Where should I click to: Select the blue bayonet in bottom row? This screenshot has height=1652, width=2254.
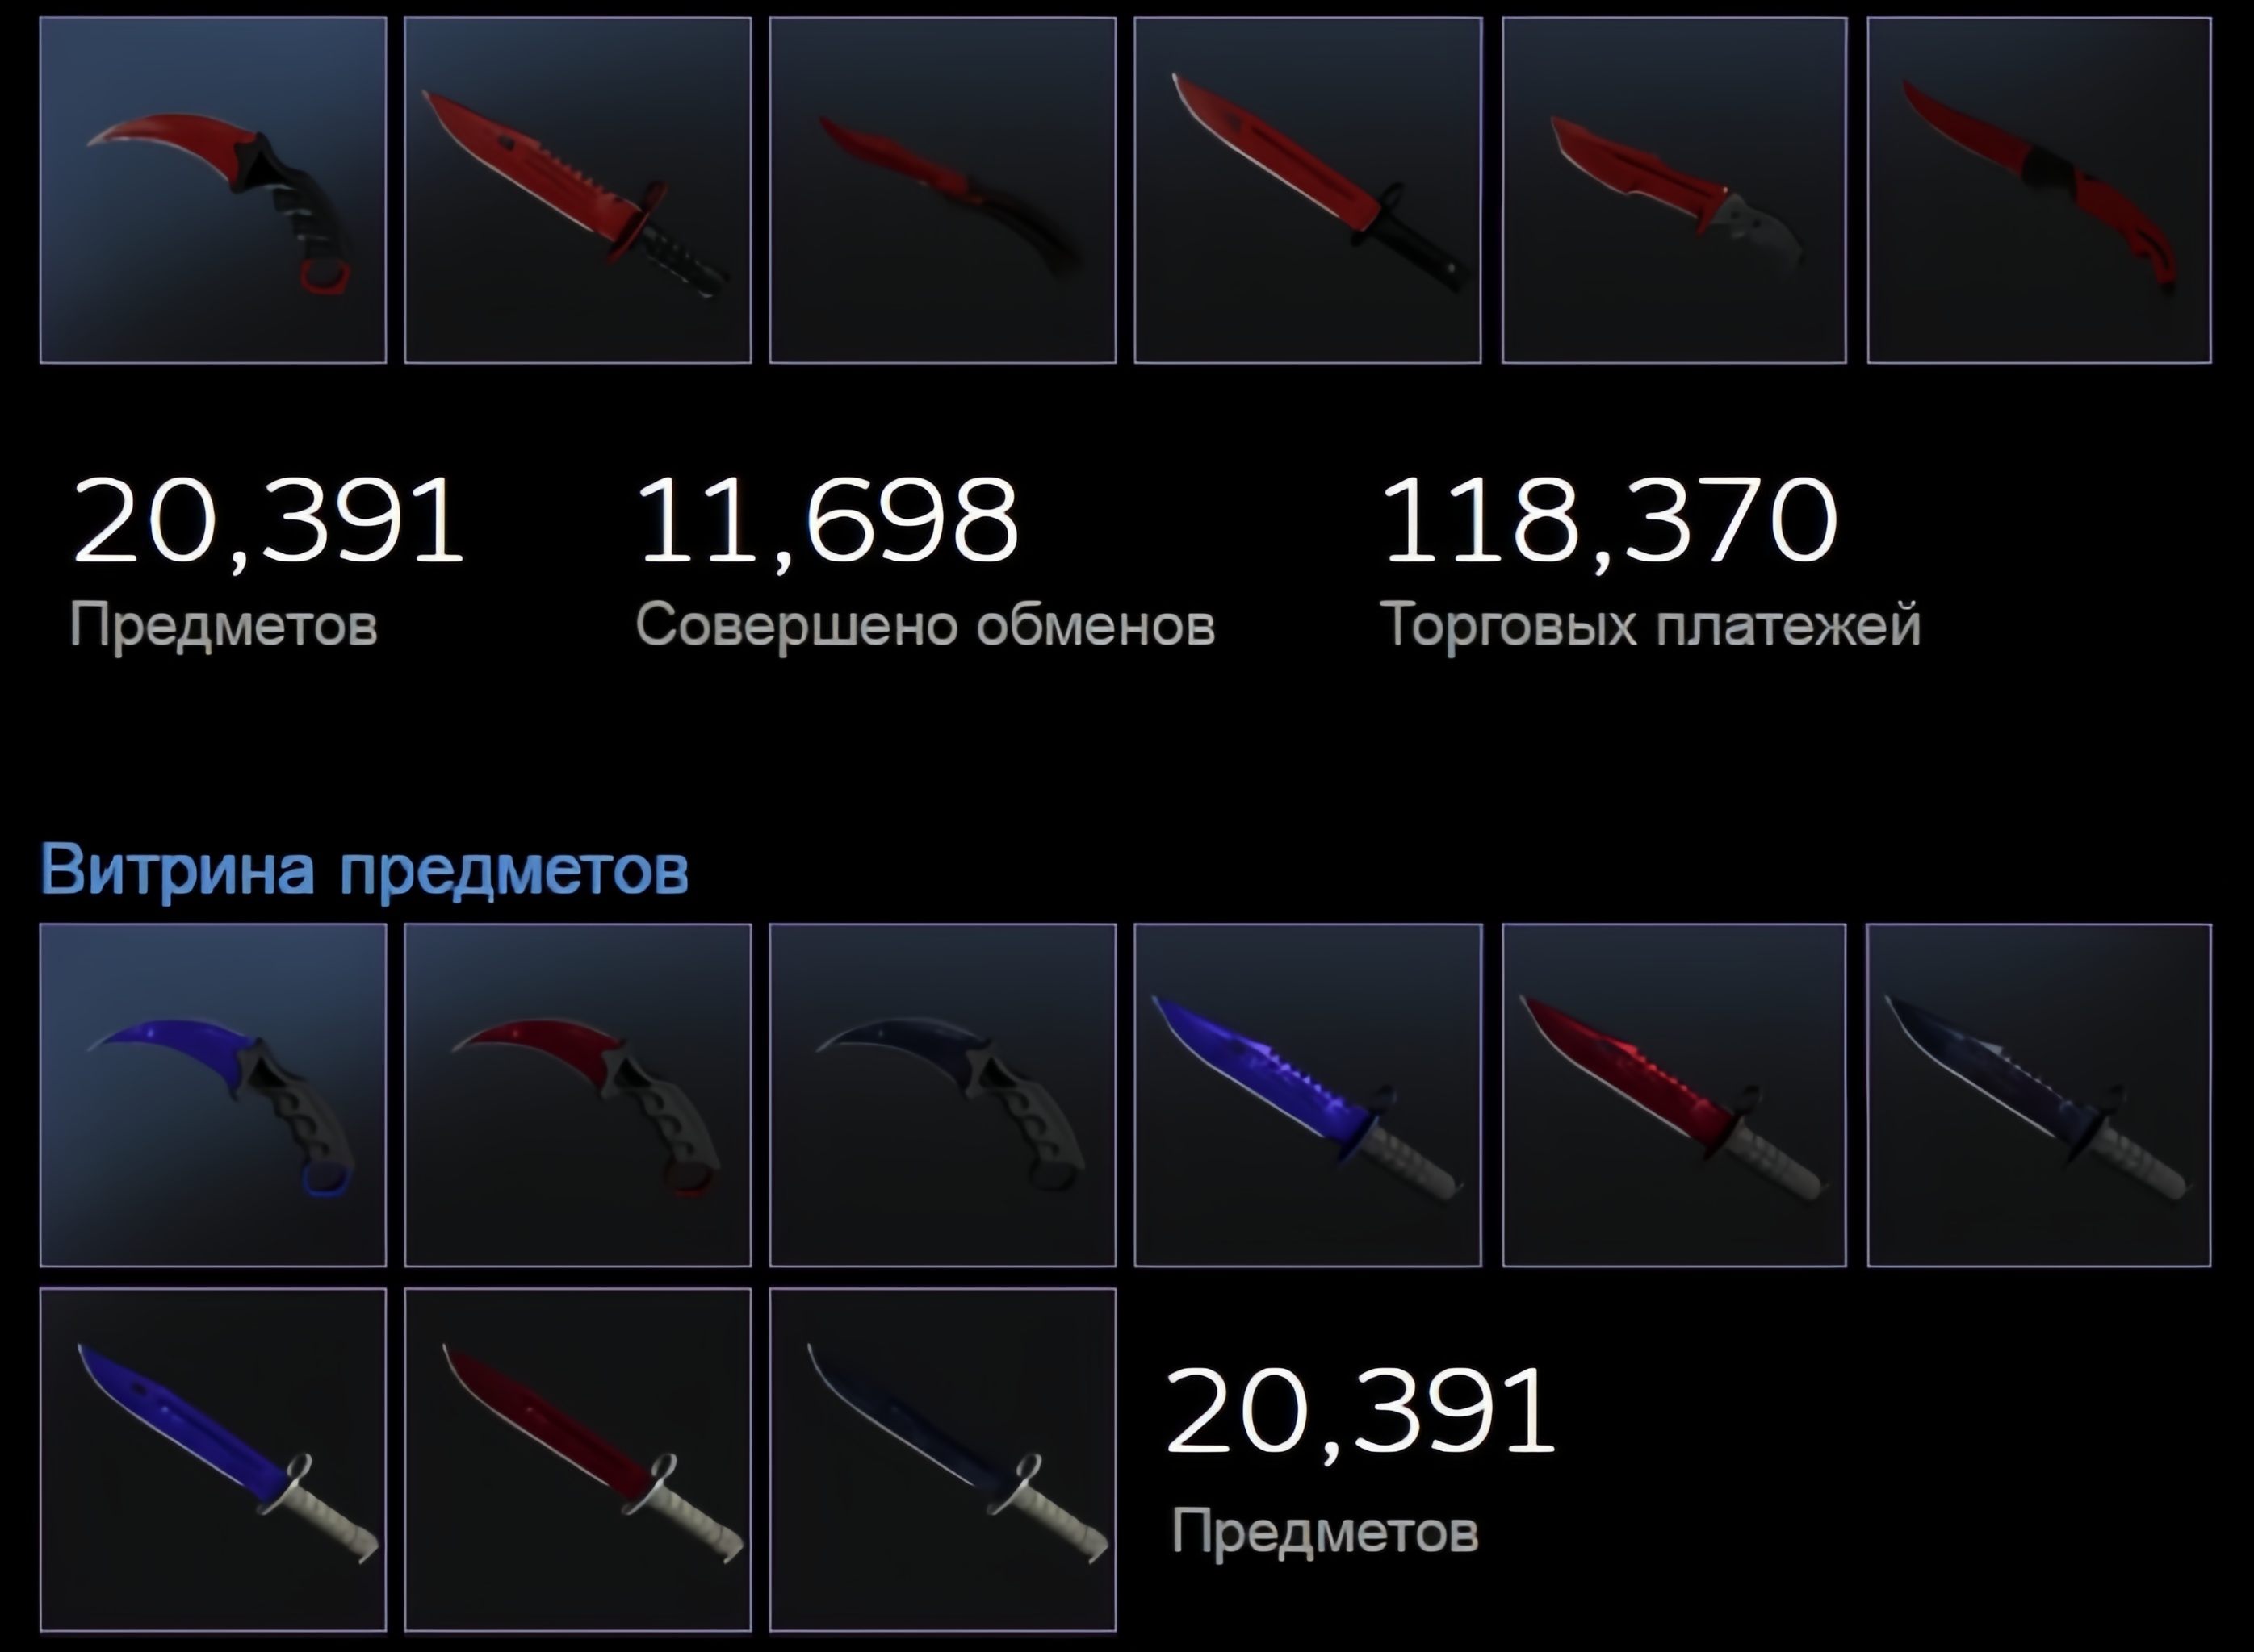click(x=213, y=1460)
